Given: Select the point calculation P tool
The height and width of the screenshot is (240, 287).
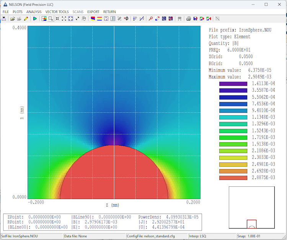Looking at the screenshot, I should pyautogui.click(x=135, y=19).
